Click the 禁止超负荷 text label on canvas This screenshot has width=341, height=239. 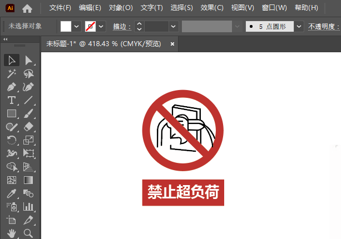(183, 192)
